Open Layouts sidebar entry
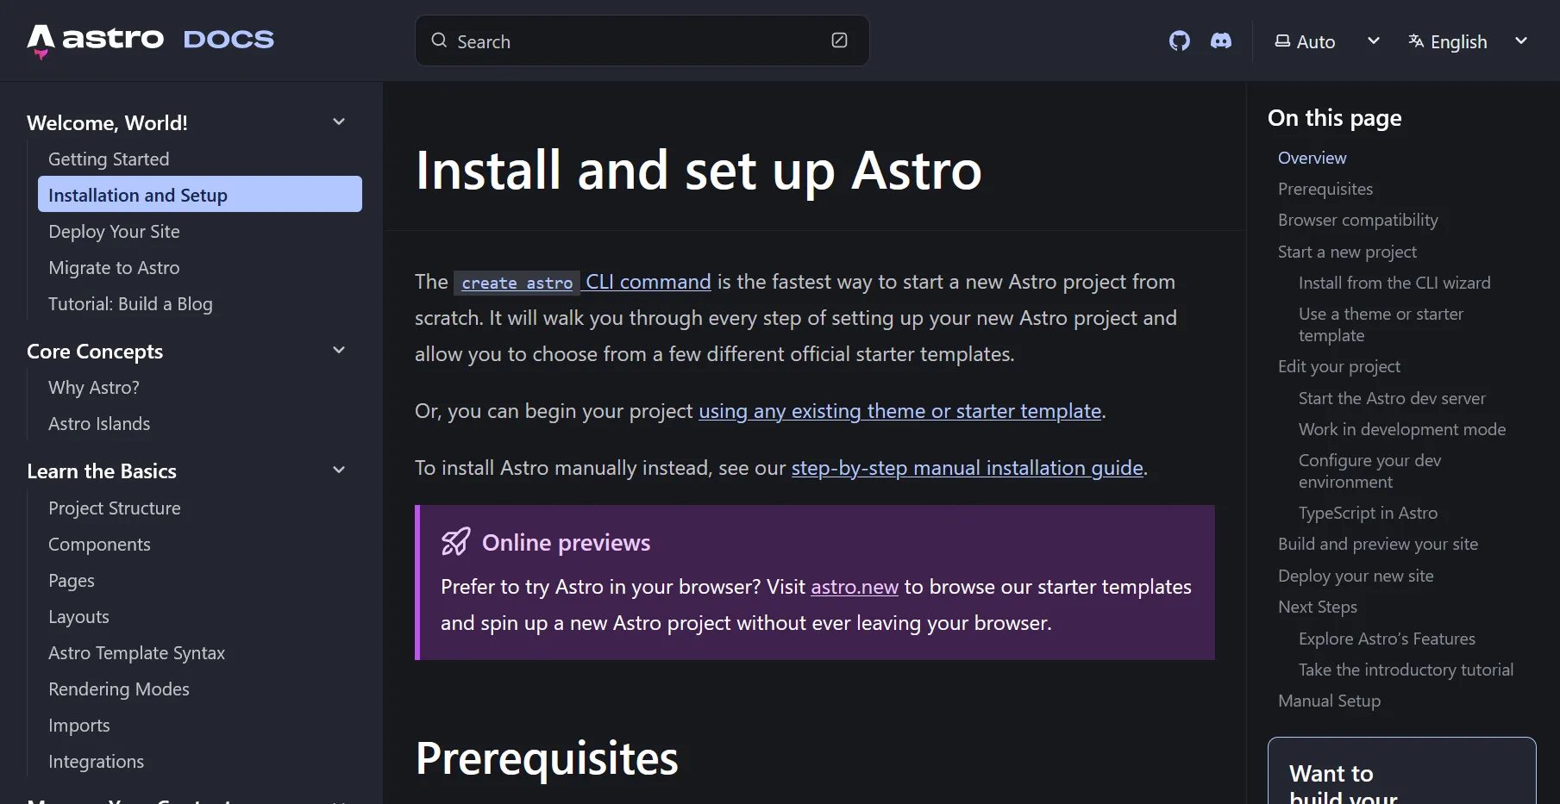This screenshot has height=804, width=1560. (78, 616)
